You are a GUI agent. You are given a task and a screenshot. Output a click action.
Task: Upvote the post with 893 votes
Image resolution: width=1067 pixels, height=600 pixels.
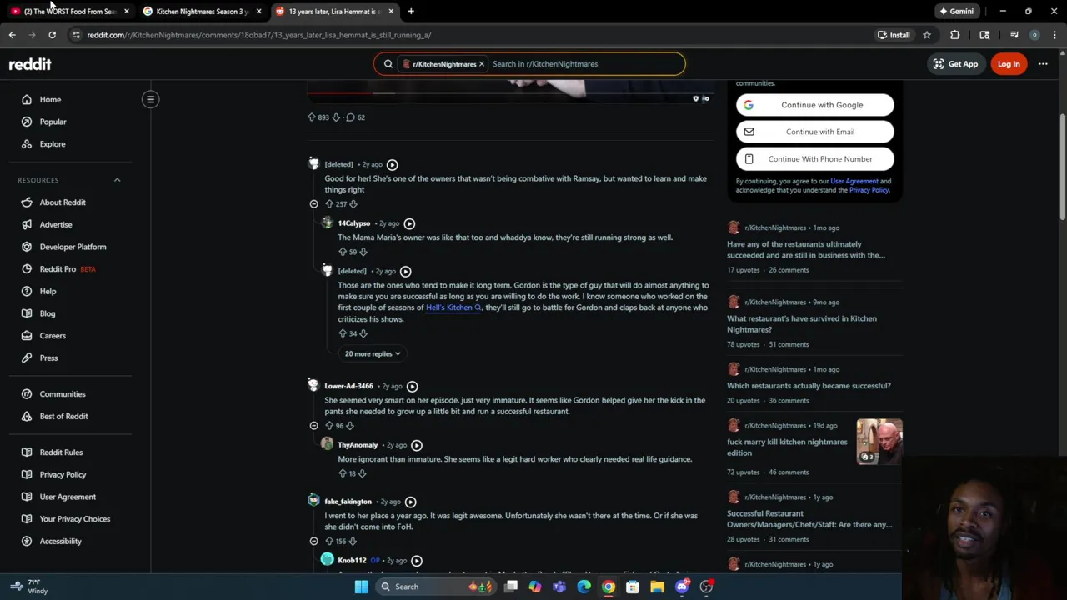(x=312, y=117)
